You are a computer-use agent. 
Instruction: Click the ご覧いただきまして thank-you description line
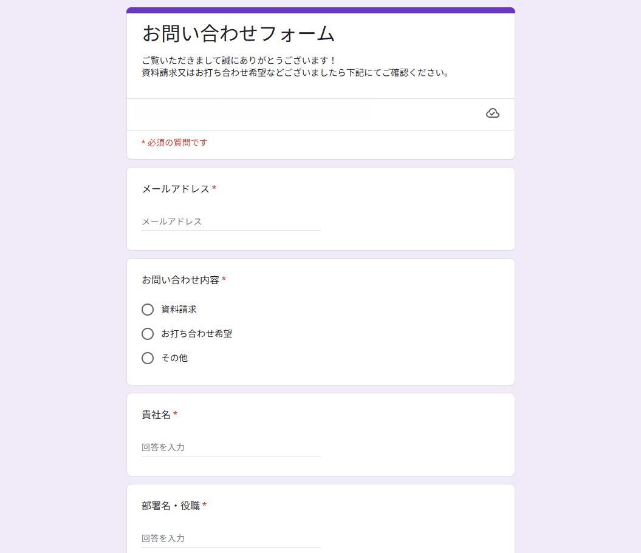(239, 61)
